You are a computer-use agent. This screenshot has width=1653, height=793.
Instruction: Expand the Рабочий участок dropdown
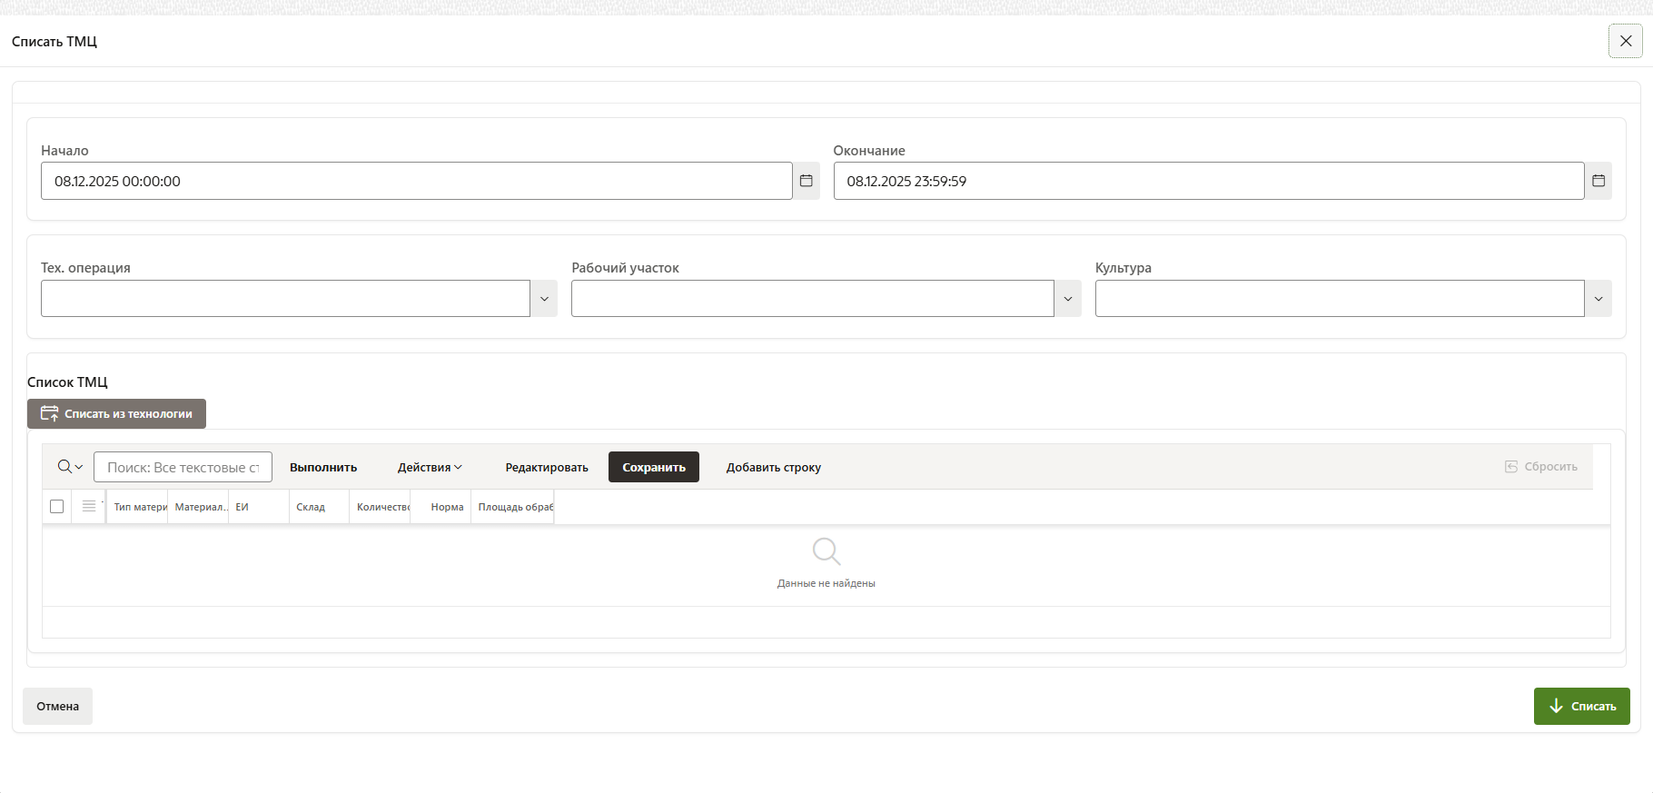pyautogui.click(x=1068, y=299)
